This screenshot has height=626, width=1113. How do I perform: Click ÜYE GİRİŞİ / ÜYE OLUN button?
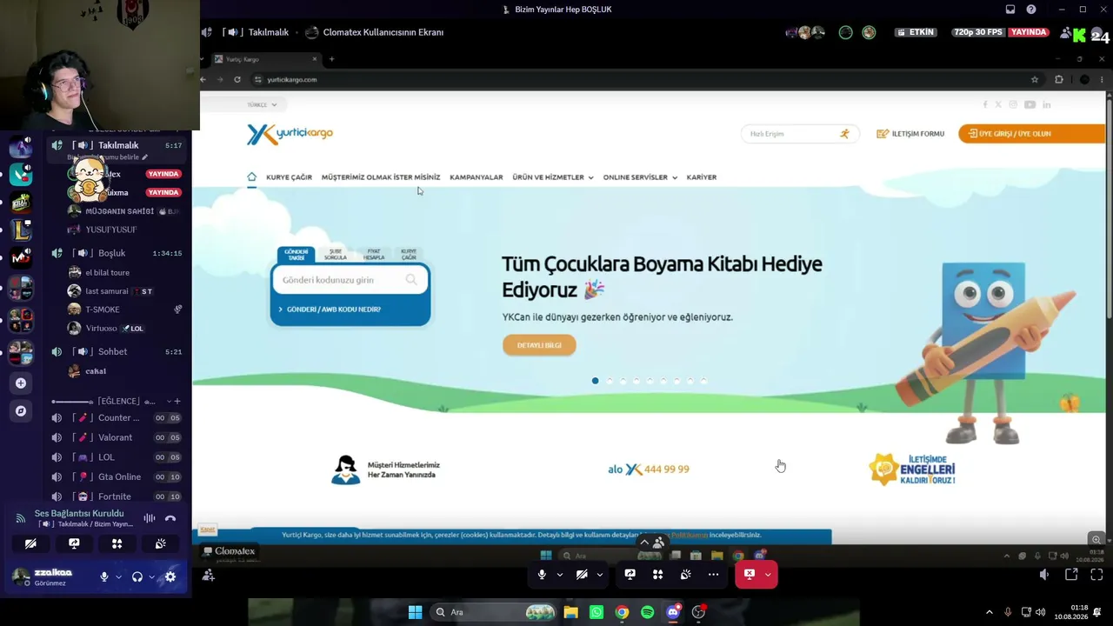pyautogui.click(x=1032, y=134)
